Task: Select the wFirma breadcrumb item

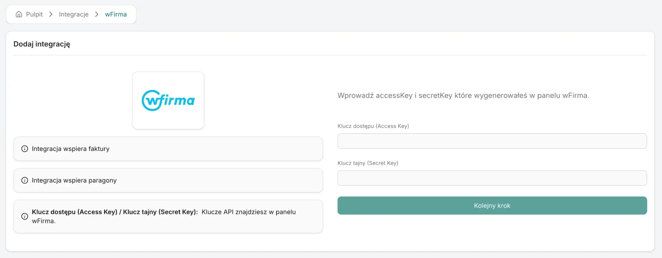Action: (116, 14)
